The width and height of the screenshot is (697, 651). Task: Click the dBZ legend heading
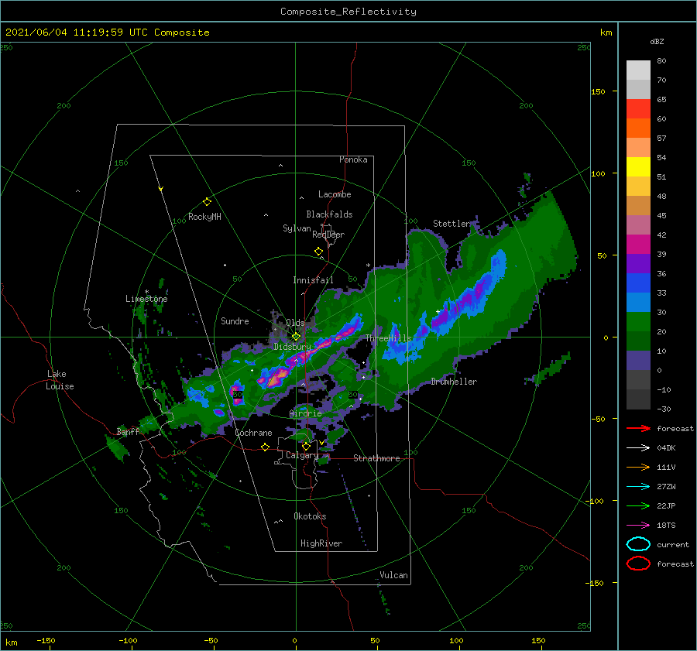(x=657, y=41)
